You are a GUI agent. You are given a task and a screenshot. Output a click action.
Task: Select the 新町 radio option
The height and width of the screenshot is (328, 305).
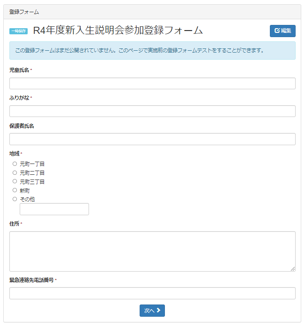pos(15,190)
